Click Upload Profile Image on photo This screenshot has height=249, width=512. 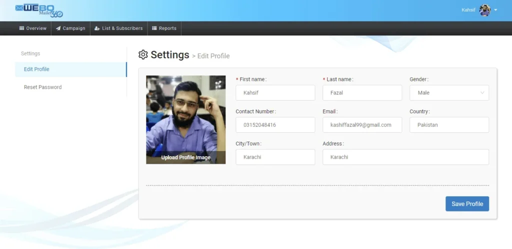pyautogui.click(x=185, y=157)
